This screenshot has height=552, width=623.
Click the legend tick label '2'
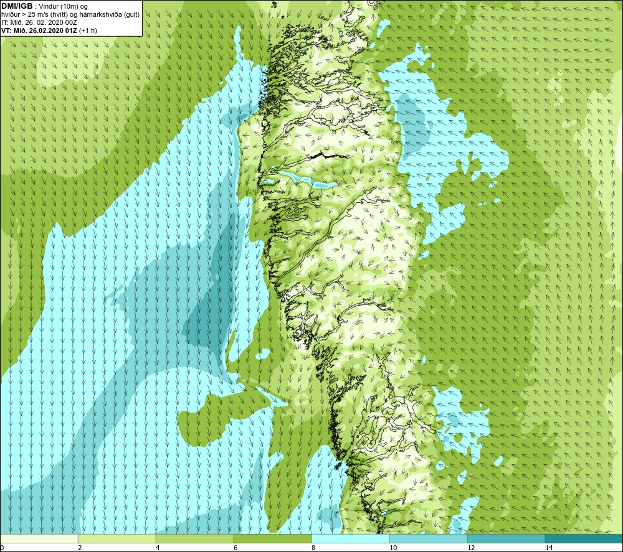[x=80, y=548]
